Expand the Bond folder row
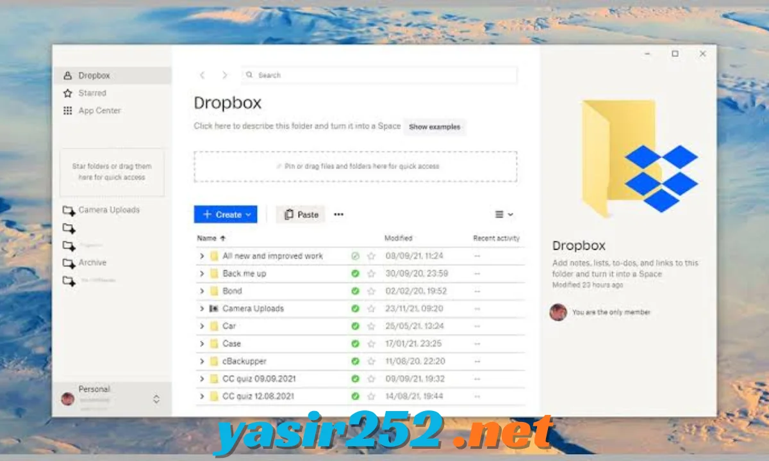769x461 pixels. tap(202, 291)
